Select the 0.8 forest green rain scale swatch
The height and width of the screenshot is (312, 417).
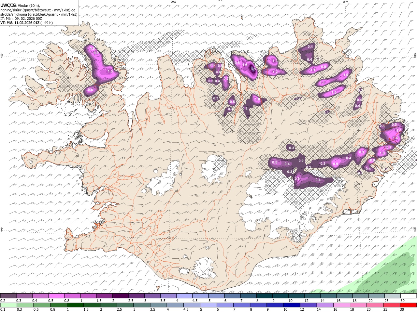point(58,305)
